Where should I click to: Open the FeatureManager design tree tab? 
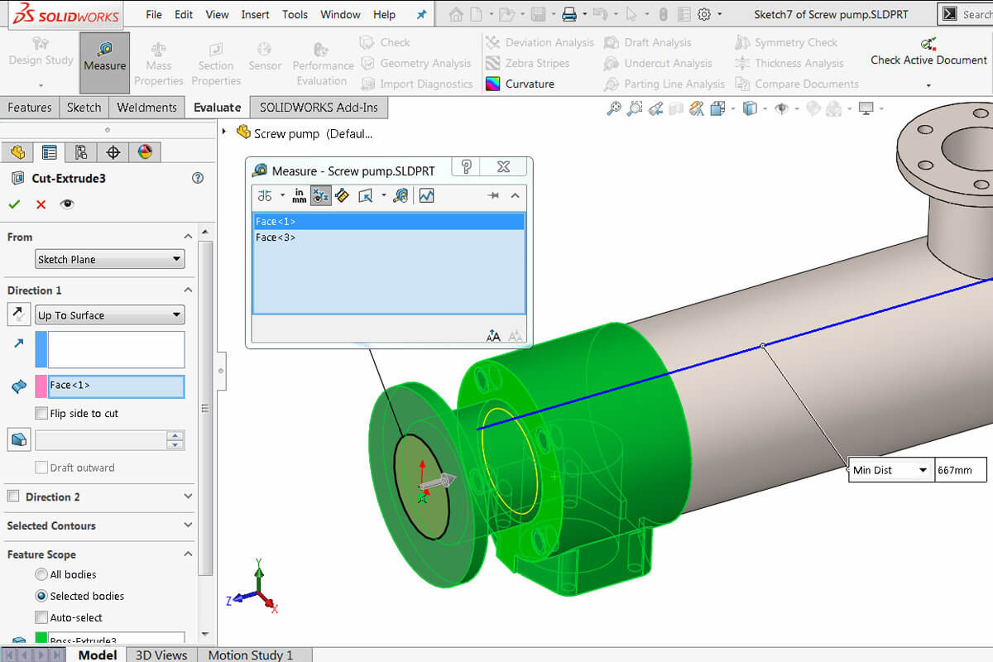point(18,152)
